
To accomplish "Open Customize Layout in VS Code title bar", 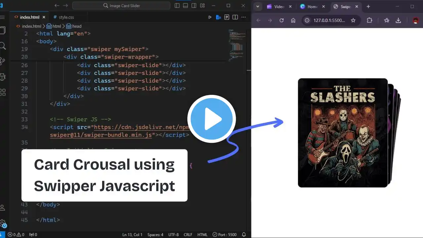I will click(x=202, y=6).
